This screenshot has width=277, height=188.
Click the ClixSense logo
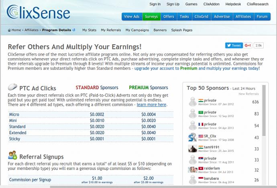point(38,12)
